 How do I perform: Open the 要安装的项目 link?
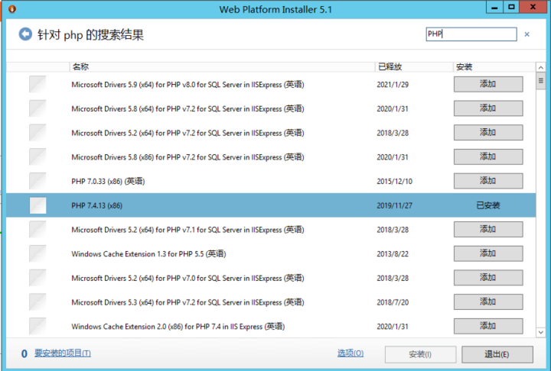(x=63, y=353)
